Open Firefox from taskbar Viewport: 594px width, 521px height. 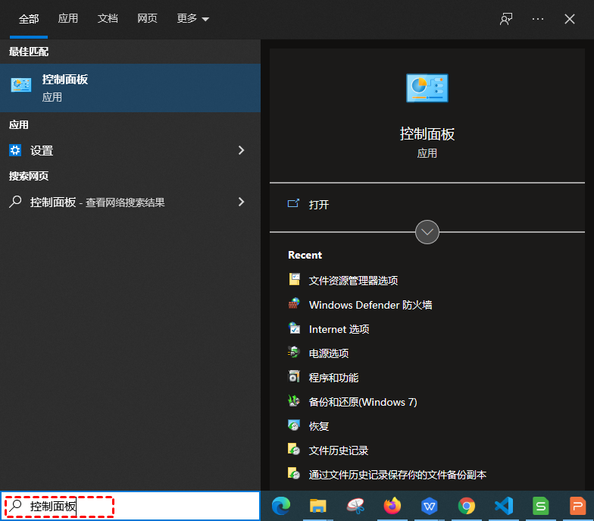(x=392, y=506)
